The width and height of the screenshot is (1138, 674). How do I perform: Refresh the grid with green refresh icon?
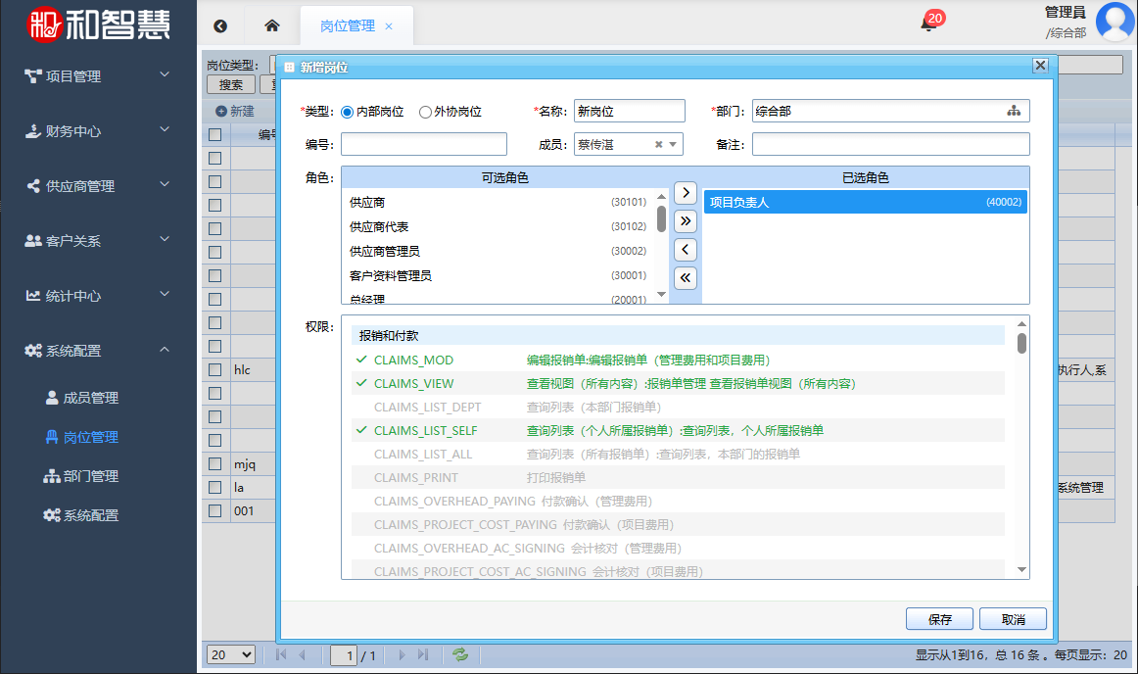pyautogui.click(x=460, y=654)
